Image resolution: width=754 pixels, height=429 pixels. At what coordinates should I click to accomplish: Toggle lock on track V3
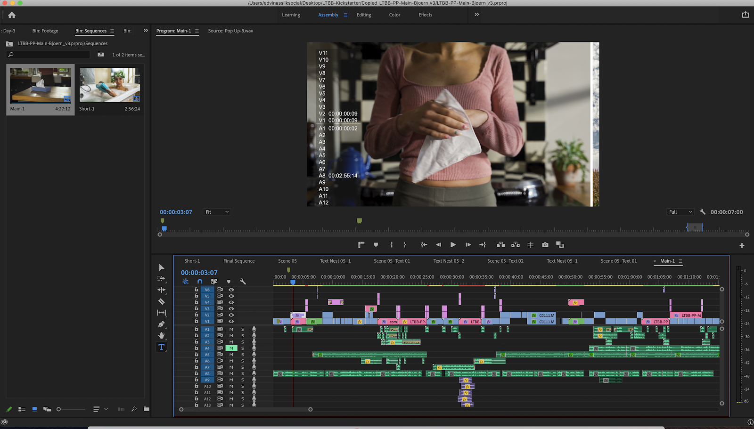click(197, 308)
